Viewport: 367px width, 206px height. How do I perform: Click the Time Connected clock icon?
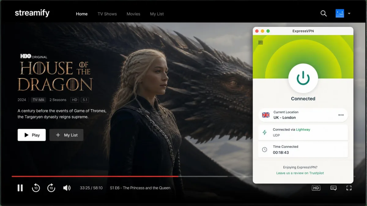(x=265, y=150)
